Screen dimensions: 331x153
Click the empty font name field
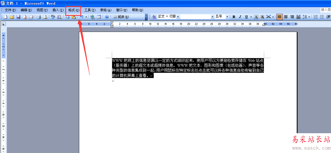pos(196,17)
